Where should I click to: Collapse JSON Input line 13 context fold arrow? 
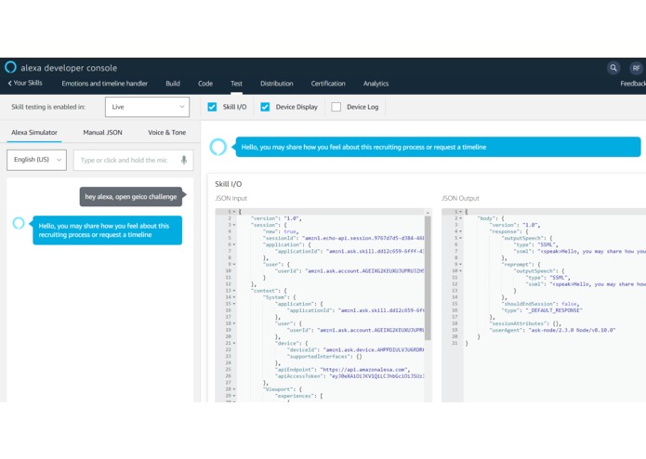pos(234,291)
